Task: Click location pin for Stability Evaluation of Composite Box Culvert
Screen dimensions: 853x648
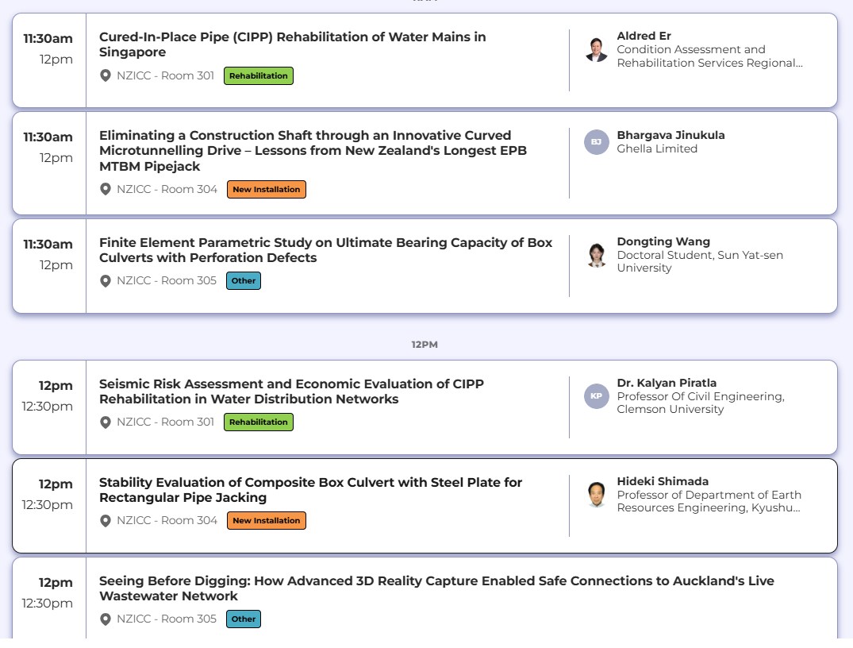Action: [106, 521]
